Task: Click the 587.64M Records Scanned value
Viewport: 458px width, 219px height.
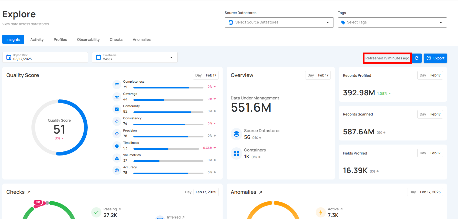Action: (x=359, y=132)
